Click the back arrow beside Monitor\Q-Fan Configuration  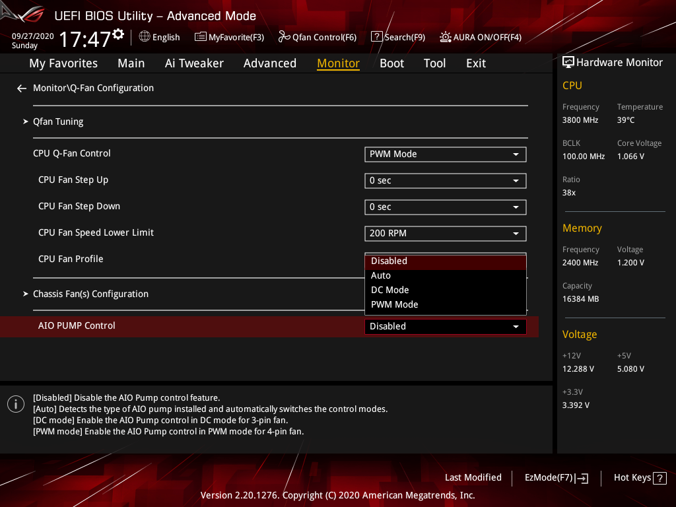coord(22,88)
